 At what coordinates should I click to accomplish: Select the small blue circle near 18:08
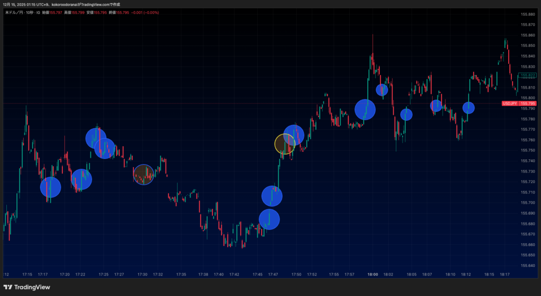[x=436, y=106]
